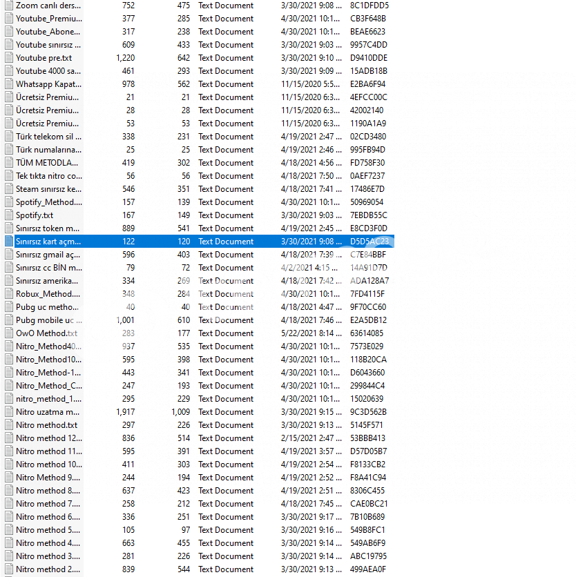Click the icon beside Nitro uzatma m
This screenshot has width=576, height=577.
click(x=9, y=412)
